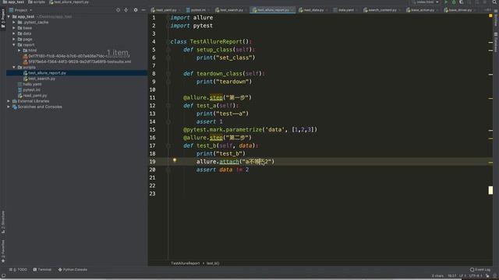Screen dimensions: 499x280
Task: Collapse the app_test root folder
Action: point(9,16)
